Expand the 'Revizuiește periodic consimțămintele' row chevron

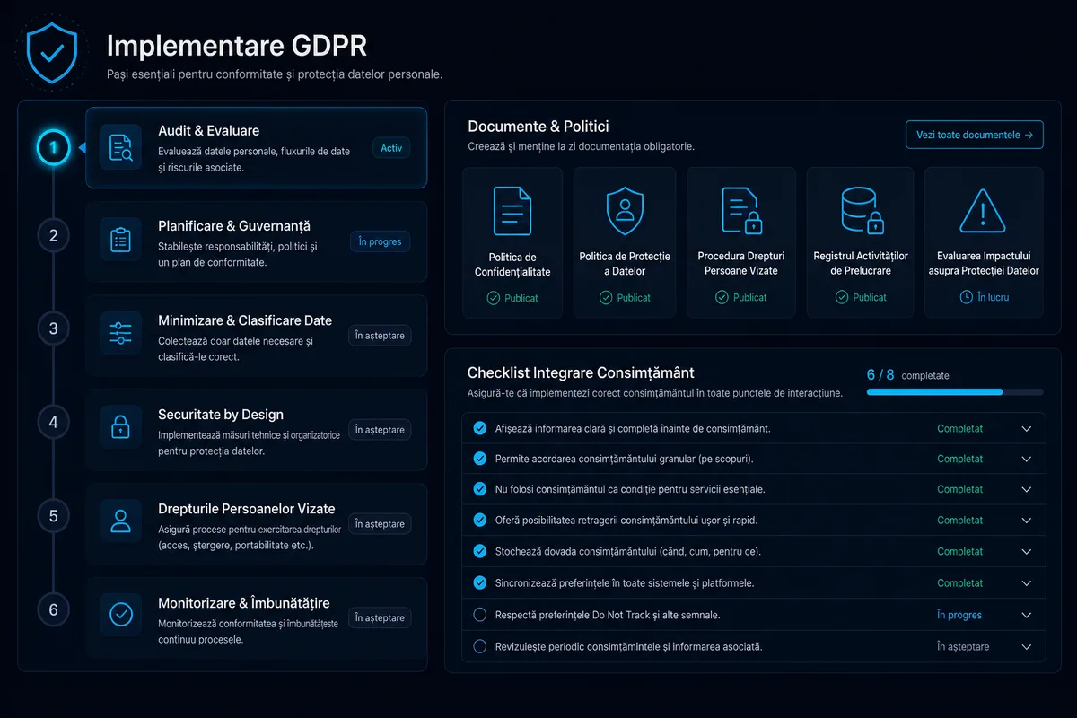click(1027, 646)
